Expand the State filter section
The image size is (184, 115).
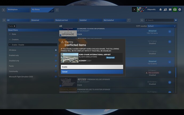coord(13,34)
